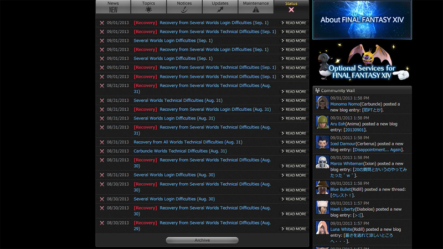Image resolution: width=443 pixels, height=249 pixels.
Task: Click the Community Wall header icon
Action: click(x=317, y=90)
